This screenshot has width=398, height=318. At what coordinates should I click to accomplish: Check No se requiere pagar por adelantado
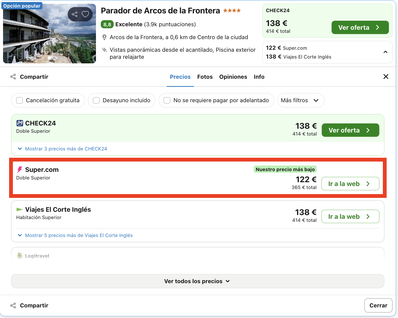167,100
